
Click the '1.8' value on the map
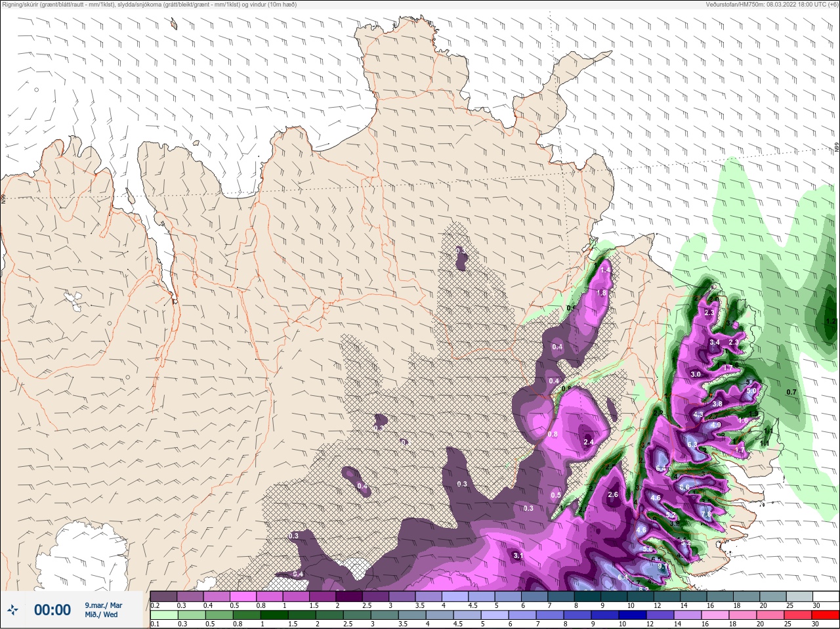(x=601, y=293)
